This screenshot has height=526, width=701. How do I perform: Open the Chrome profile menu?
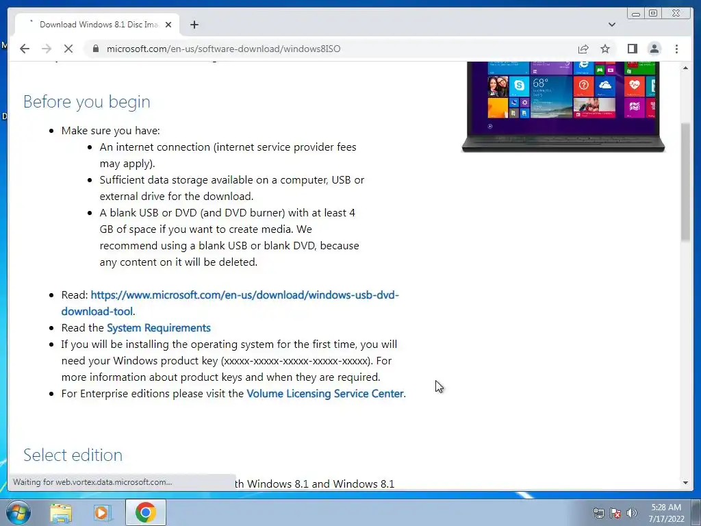coord(654,49)
